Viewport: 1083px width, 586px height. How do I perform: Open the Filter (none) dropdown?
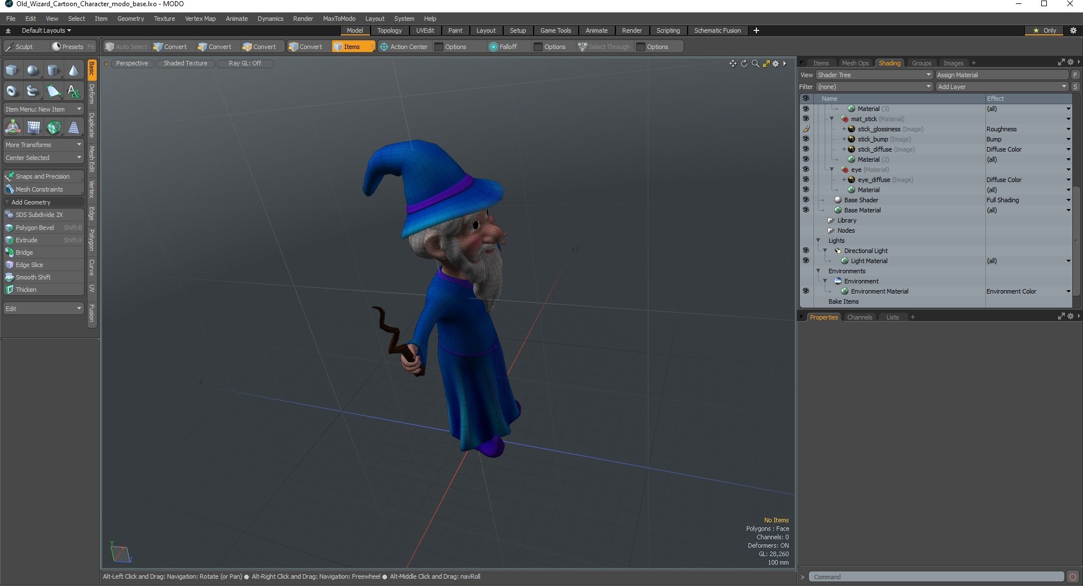coord(874,87)
